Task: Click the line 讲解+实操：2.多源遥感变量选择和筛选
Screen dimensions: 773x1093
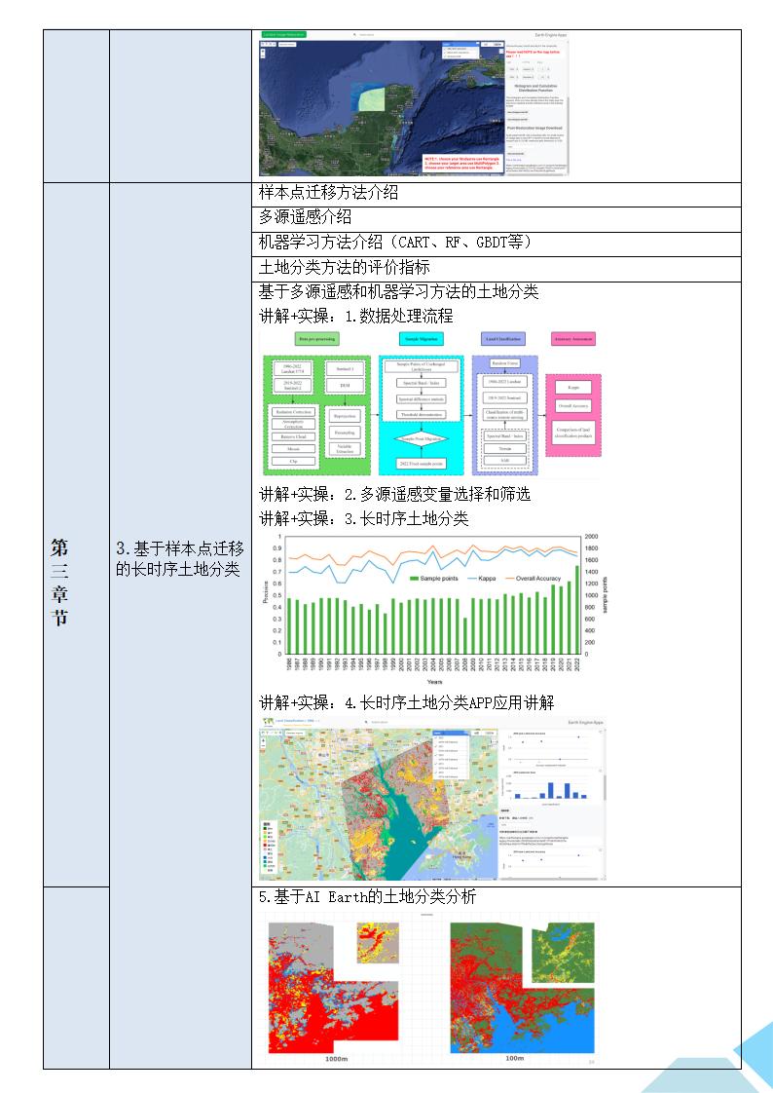Action: point(395,494)
